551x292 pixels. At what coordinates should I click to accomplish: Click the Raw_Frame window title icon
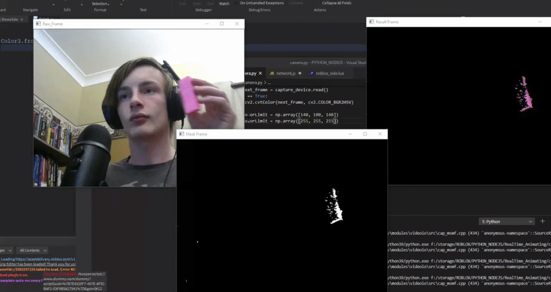tap(37, 24)
